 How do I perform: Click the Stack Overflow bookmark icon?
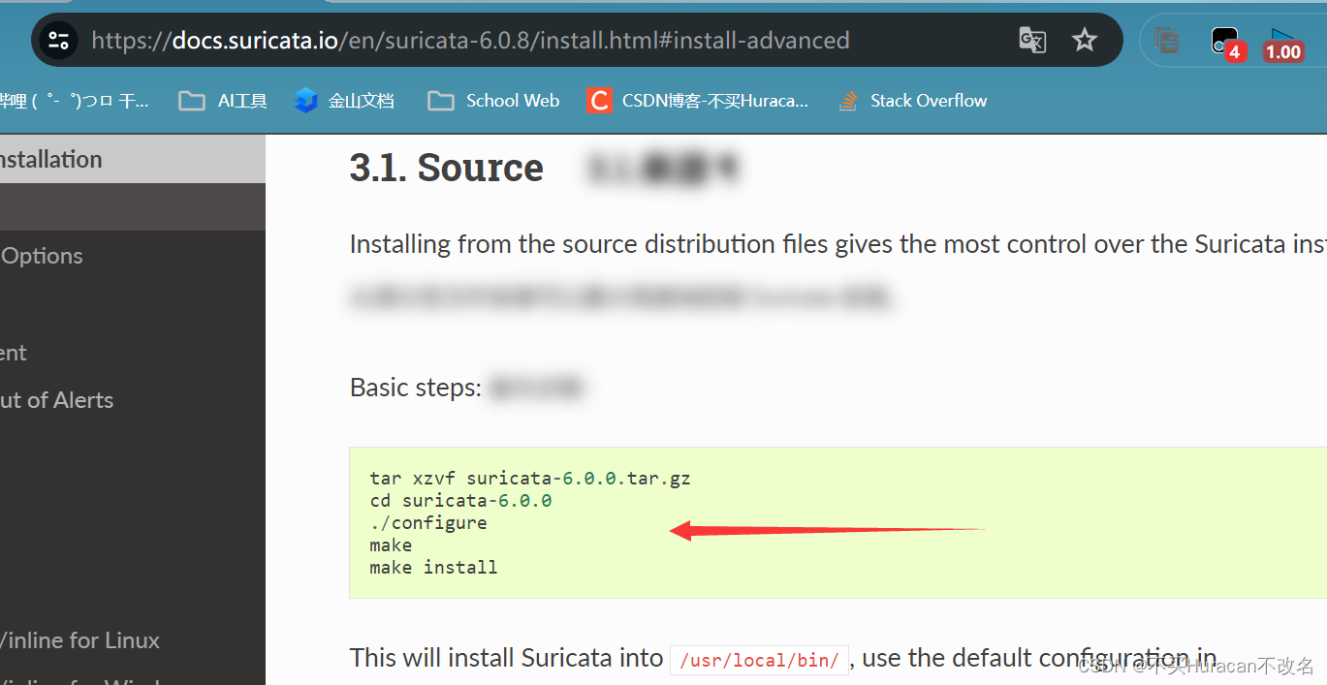coord(847,100)
